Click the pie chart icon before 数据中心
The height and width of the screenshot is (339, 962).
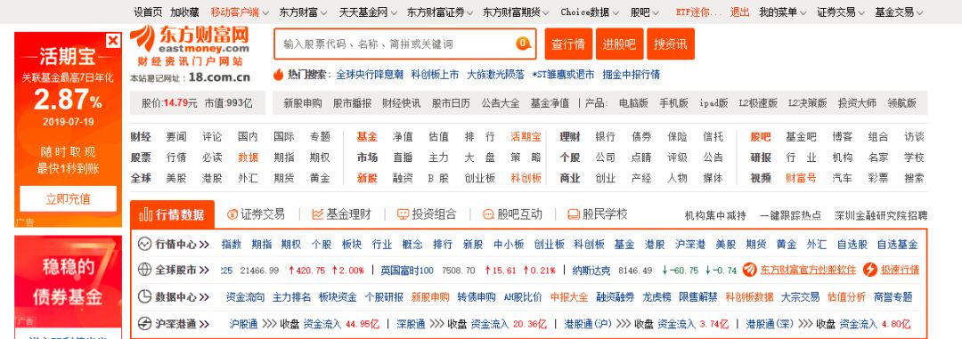[144, 296]
